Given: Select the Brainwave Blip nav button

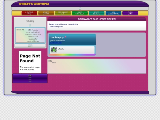Looking at the screenshot, I should [x=63, y=13].
